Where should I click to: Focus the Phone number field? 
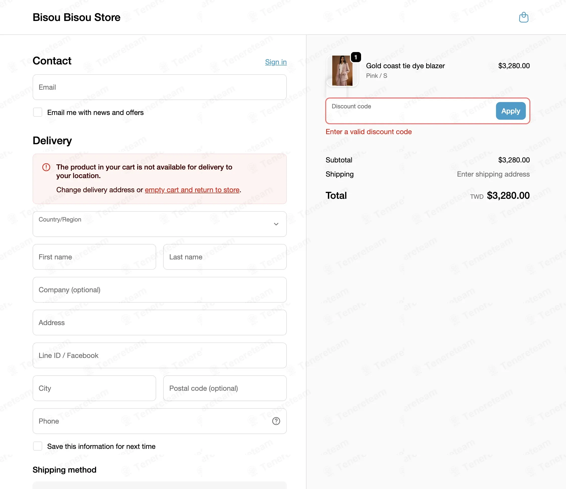click(159, 421)
